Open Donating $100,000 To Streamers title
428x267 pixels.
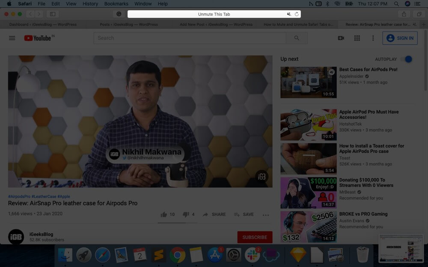coord(366,182)
